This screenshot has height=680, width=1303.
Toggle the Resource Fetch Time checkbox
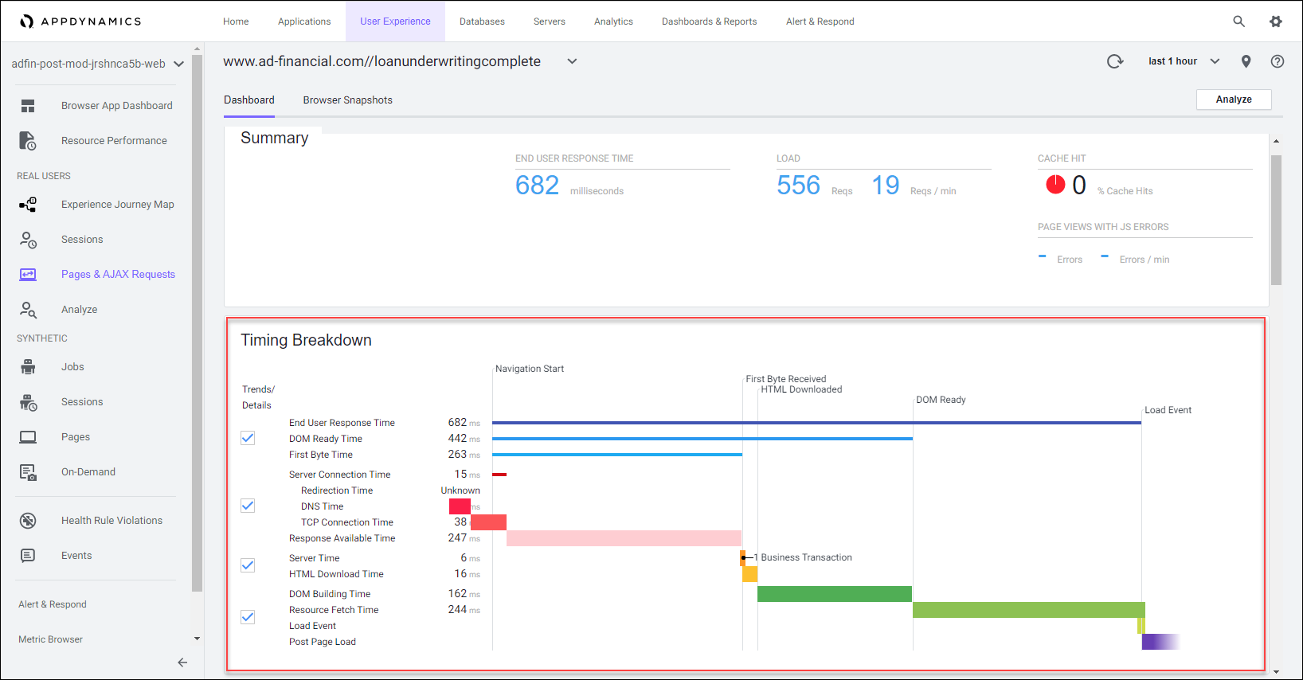[x=248, y=617]
